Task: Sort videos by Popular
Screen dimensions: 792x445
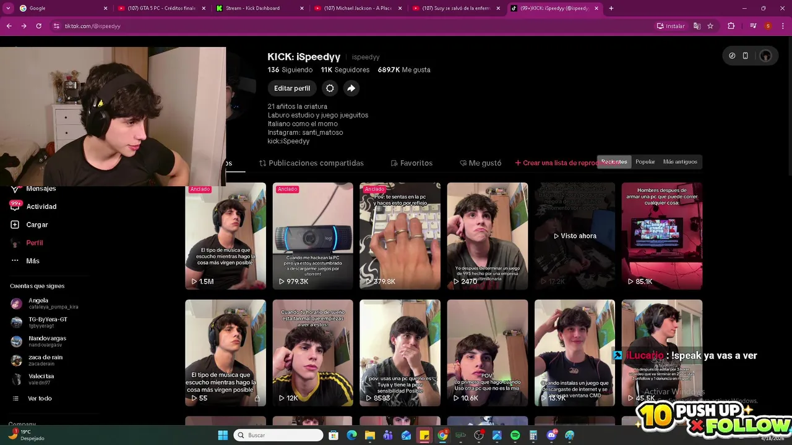Action: tap(645, 162)
